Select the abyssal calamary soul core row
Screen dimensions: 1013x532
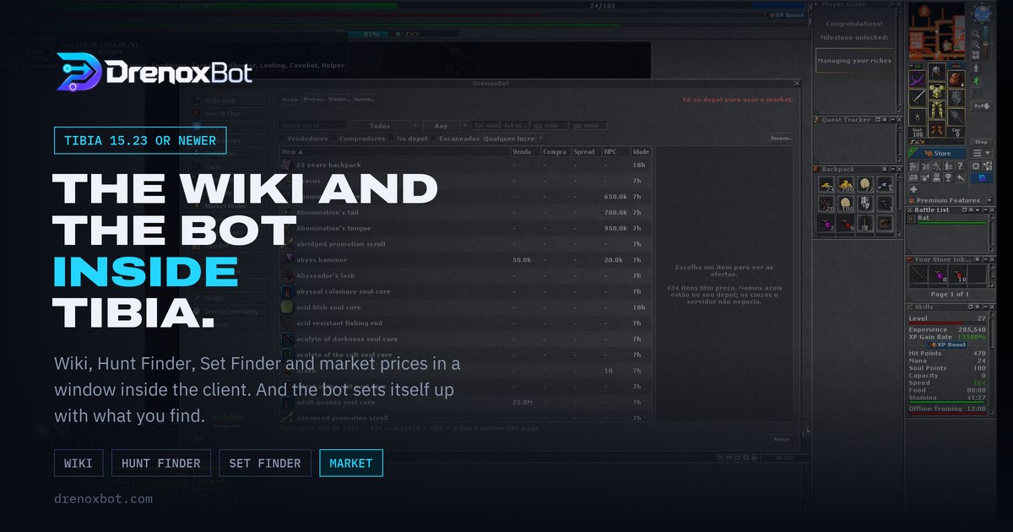click(x=466, y=291)
